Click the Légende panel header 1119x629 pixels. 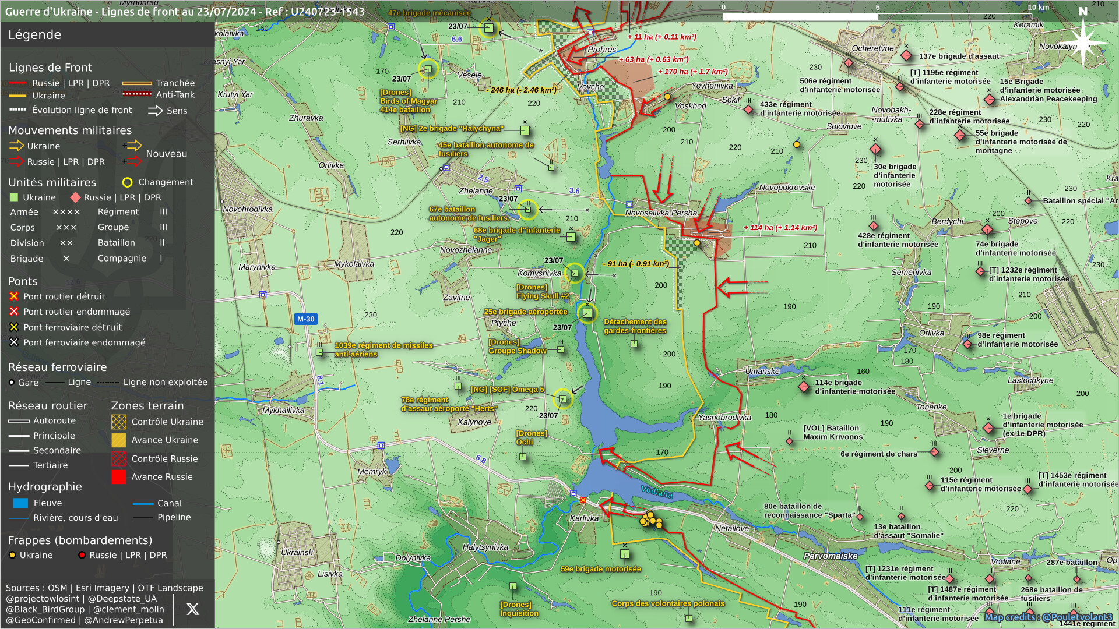click(35, 34)
